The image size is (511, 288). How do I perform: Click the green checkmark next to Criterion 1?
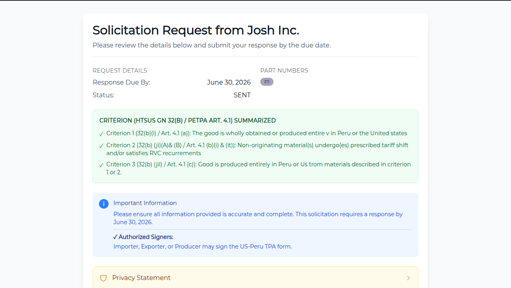click(101, 134)
